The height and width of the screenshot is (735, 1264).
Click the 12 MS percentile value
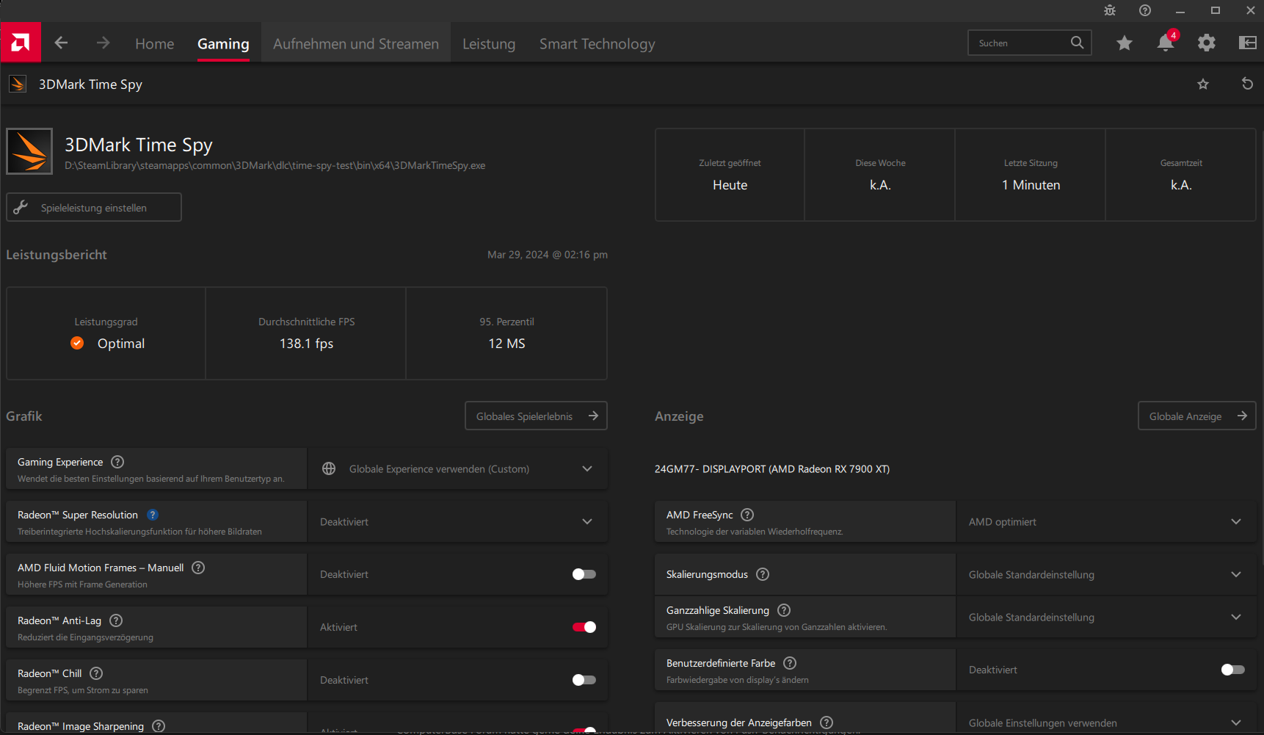click(507, 343)
